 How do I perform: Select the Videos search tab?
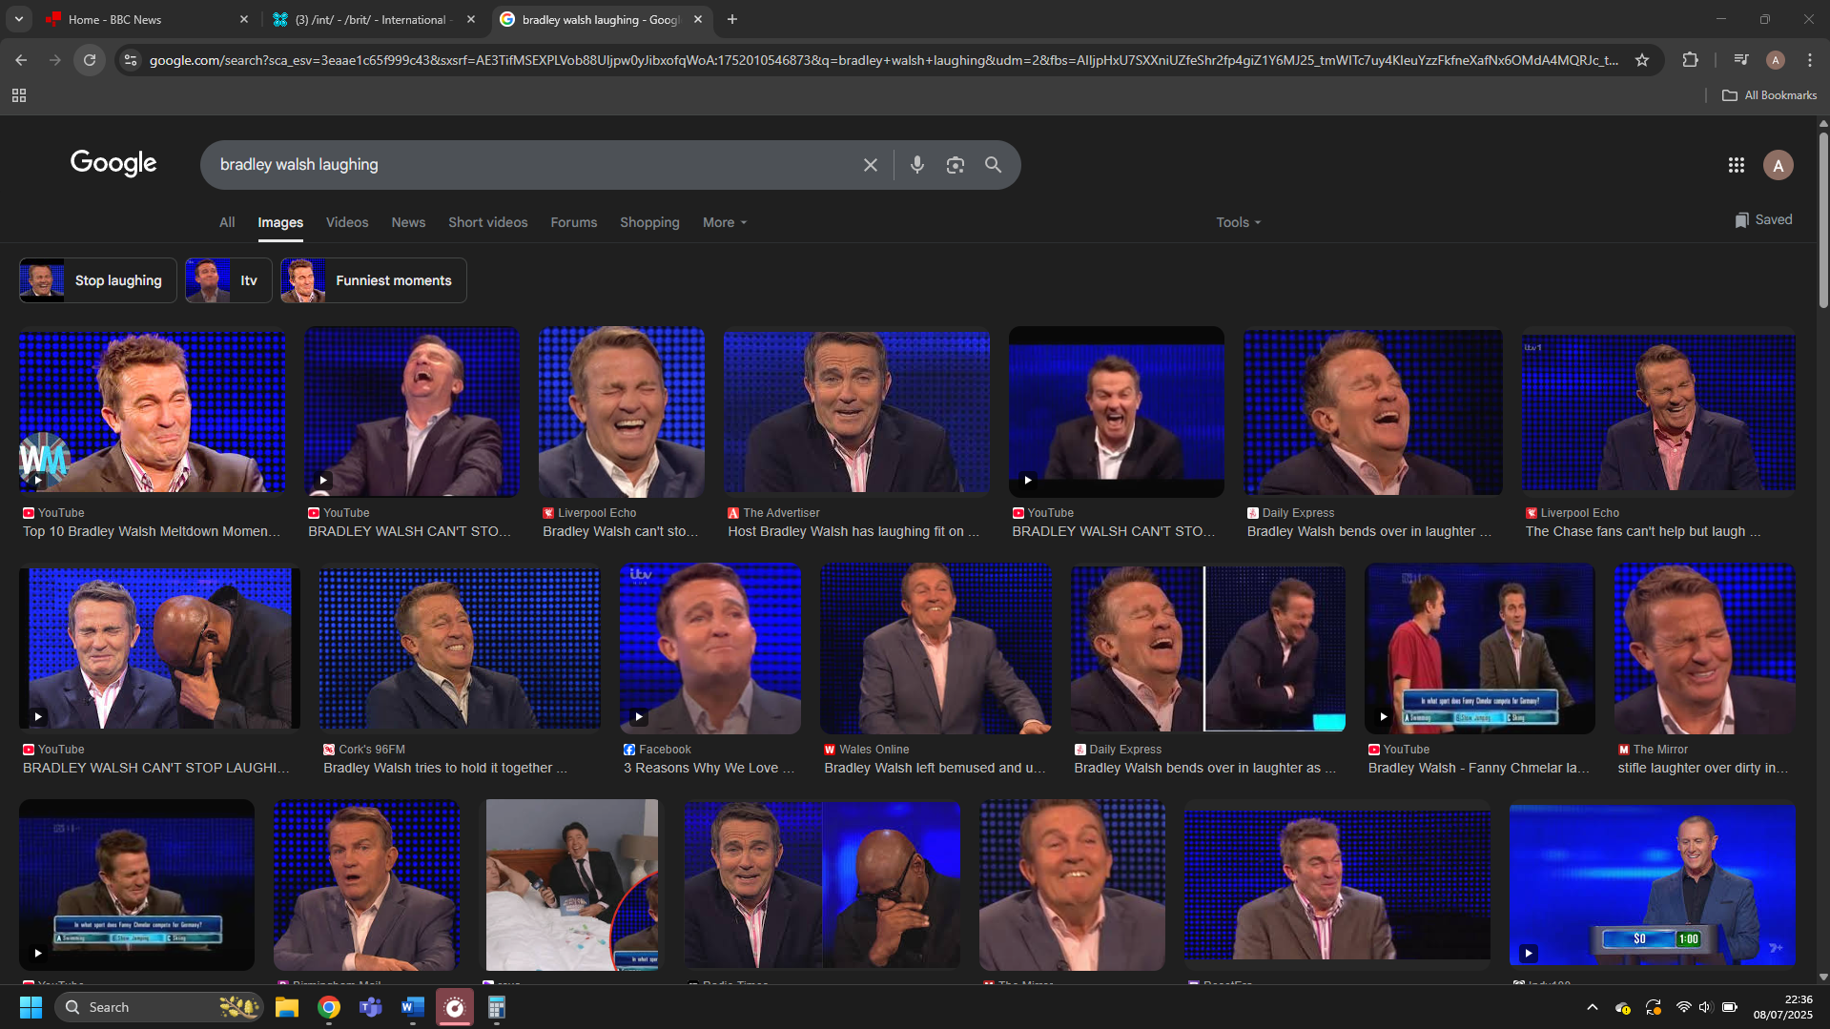point(347,222)
